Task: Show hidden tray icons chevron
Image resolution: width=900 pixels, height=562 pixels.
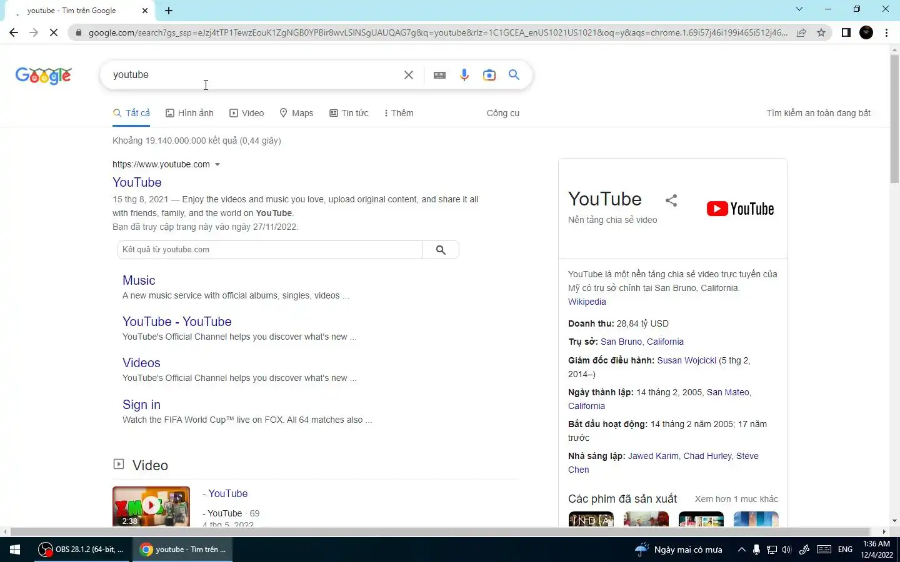Action: point(741,550)
